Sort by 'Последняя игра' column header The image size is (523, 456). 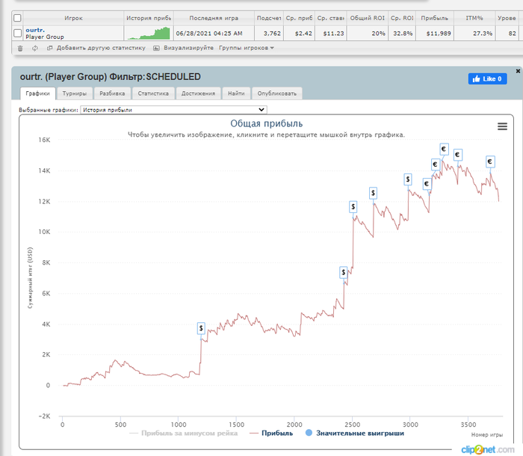click(x=214, y=18)
